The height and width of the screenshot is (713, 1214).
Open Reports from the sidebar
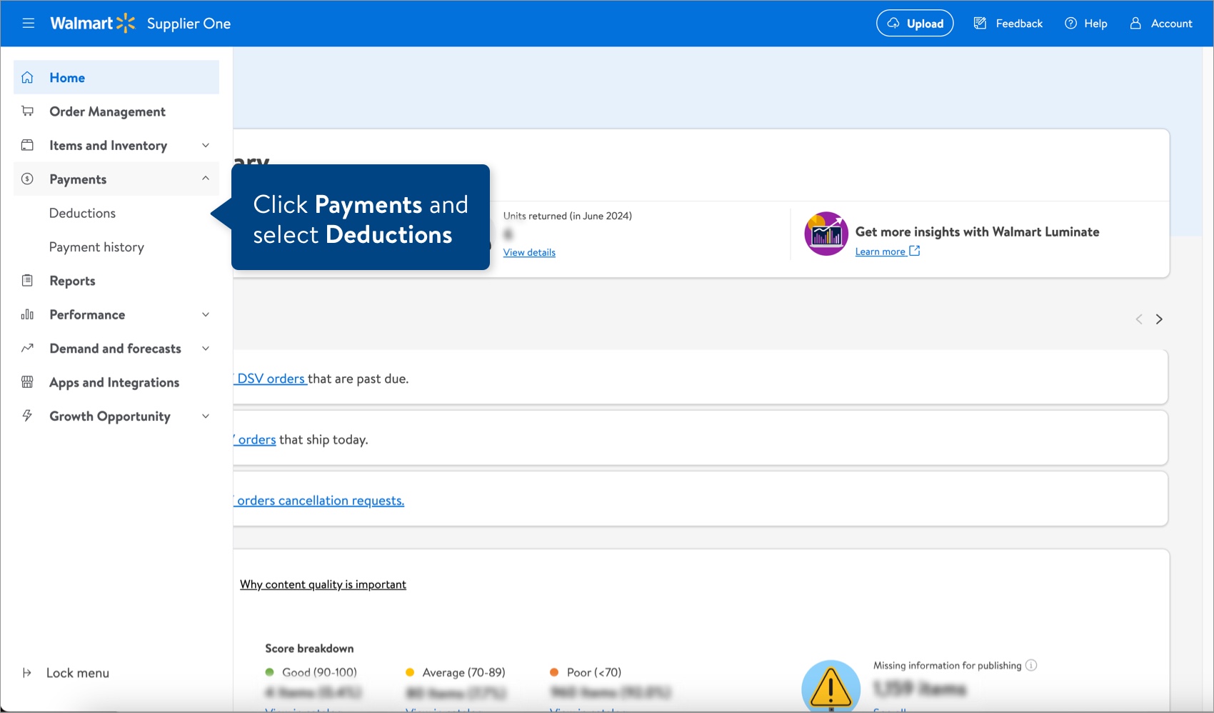coord(72,281)
